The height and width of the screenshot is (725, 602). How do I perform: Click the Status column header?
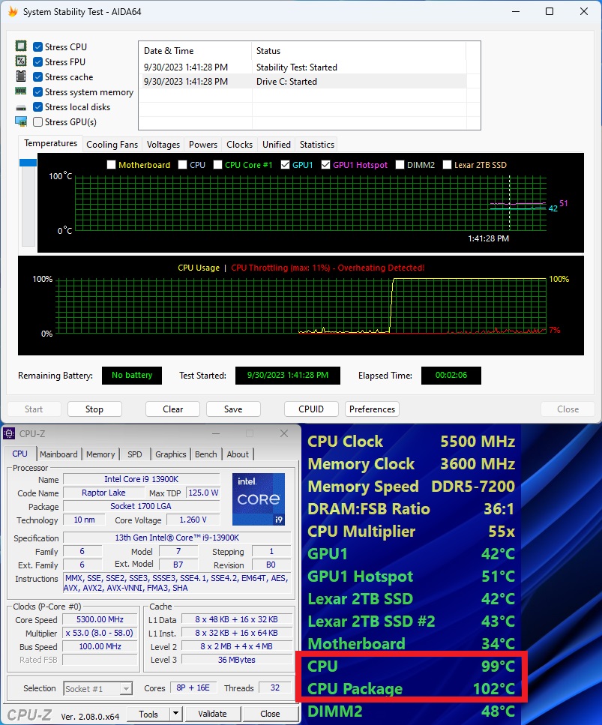coord(359,51)
